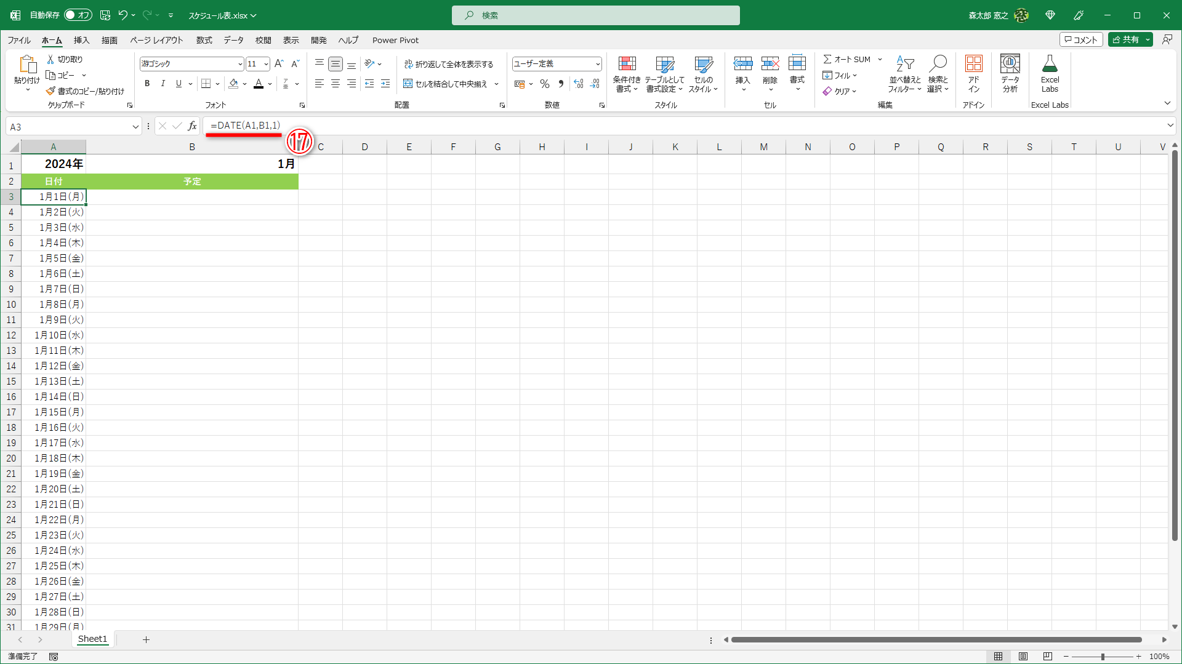Click the Format Painter brush icon
Viewport: 1182px width, 664px height.
point(50,91)
